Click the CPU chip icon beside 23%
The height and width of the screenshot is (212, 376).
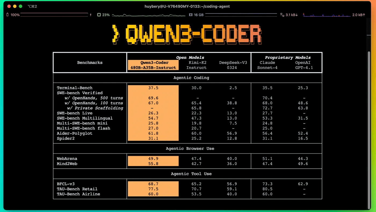click(99, 15)
